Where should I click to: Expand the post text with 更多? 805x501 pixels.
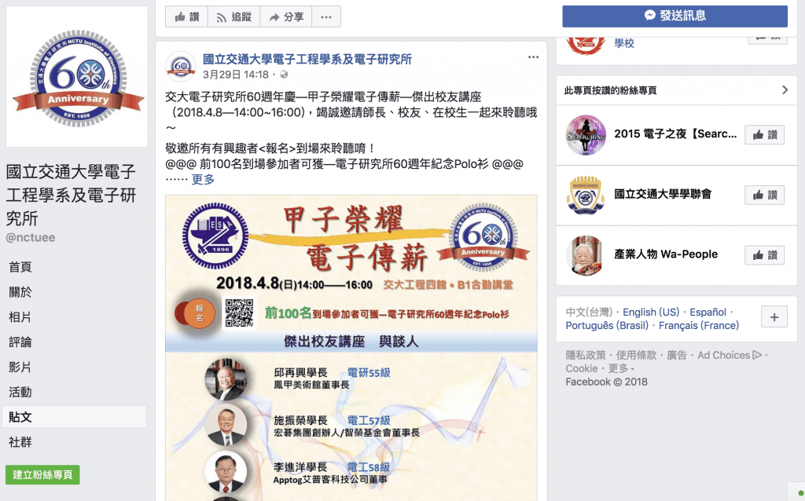pos(203,180)
